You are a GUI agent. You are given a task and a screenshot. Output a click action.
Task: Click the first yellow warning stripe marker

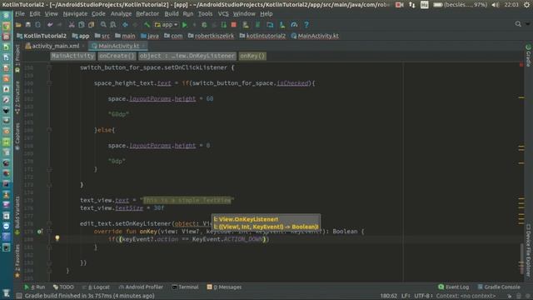(521, 97)
